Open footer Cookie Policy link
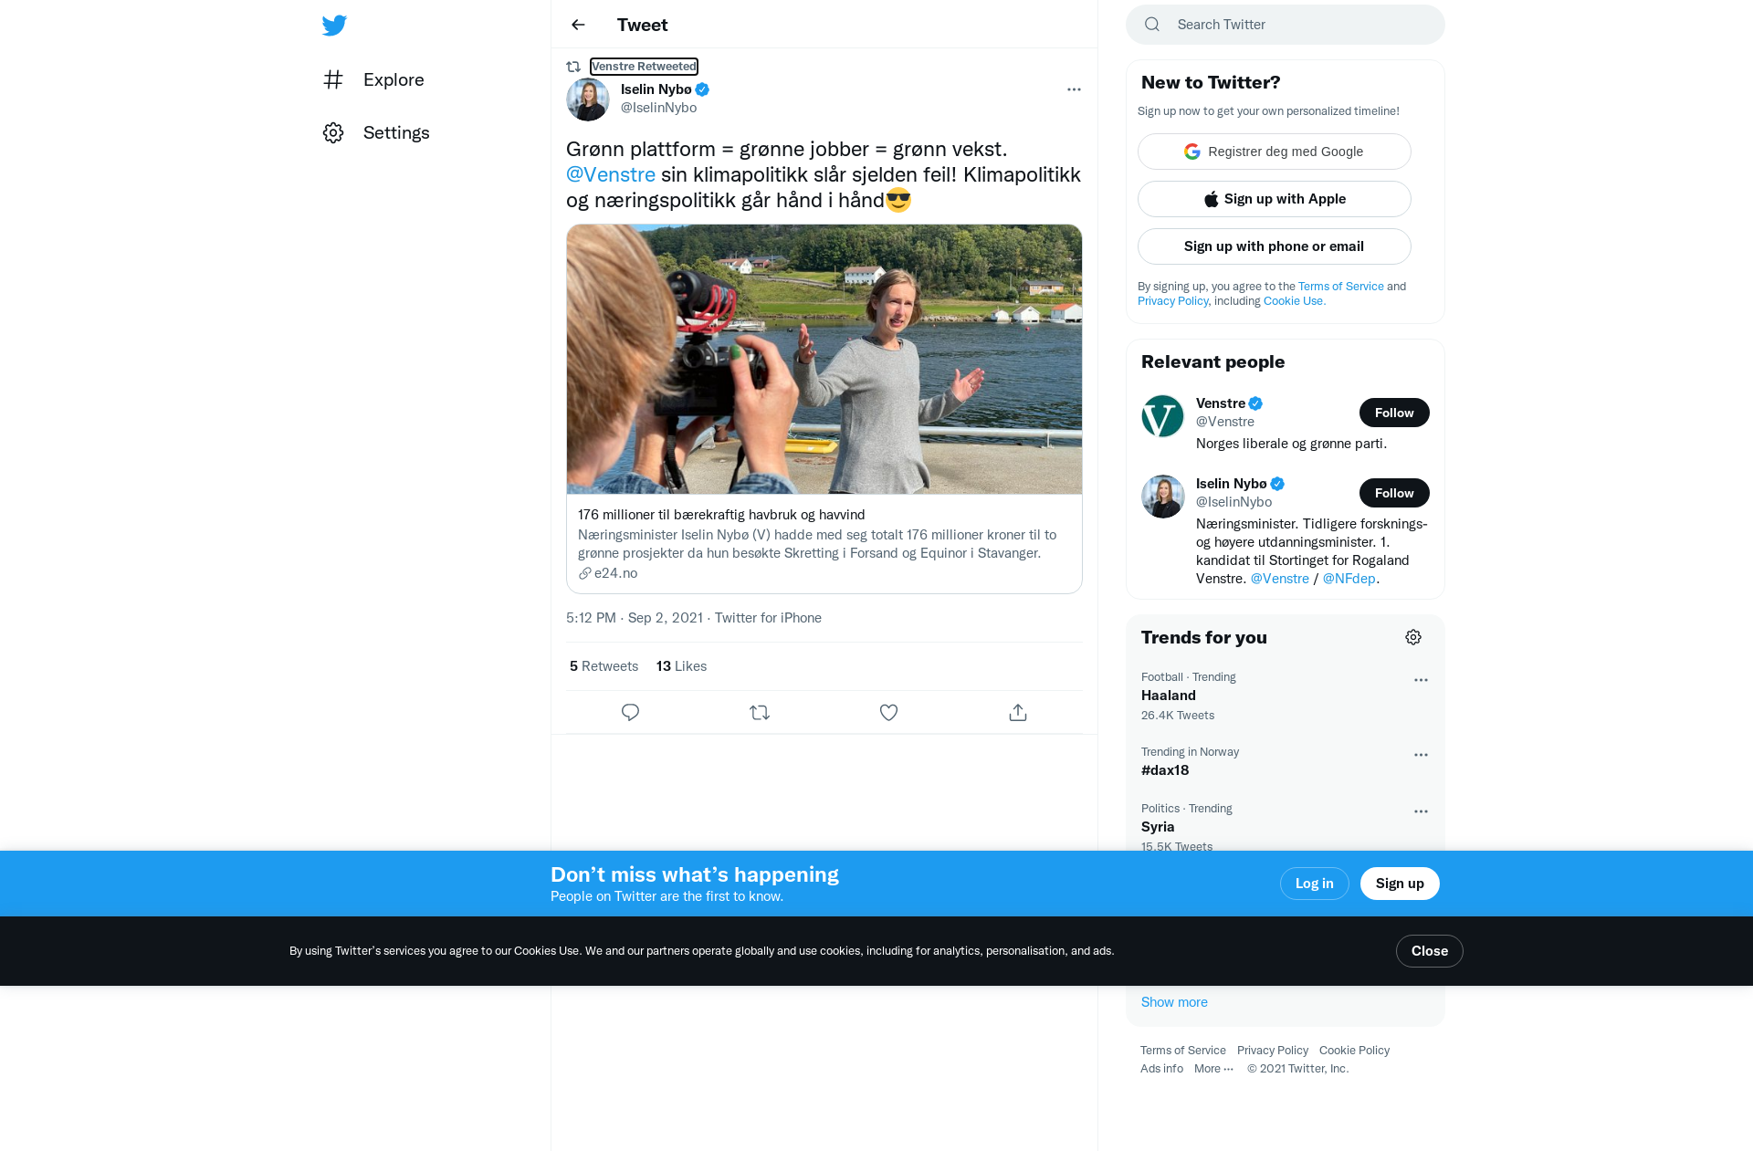Viewport: 1753px width, 1151px height. (1354, 1051)
